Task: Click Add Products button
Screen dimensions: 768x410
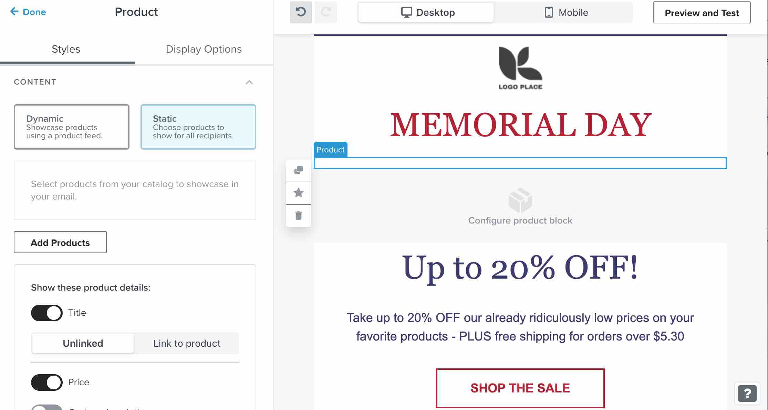Action: pyautogui.click(x=61, y=242)
